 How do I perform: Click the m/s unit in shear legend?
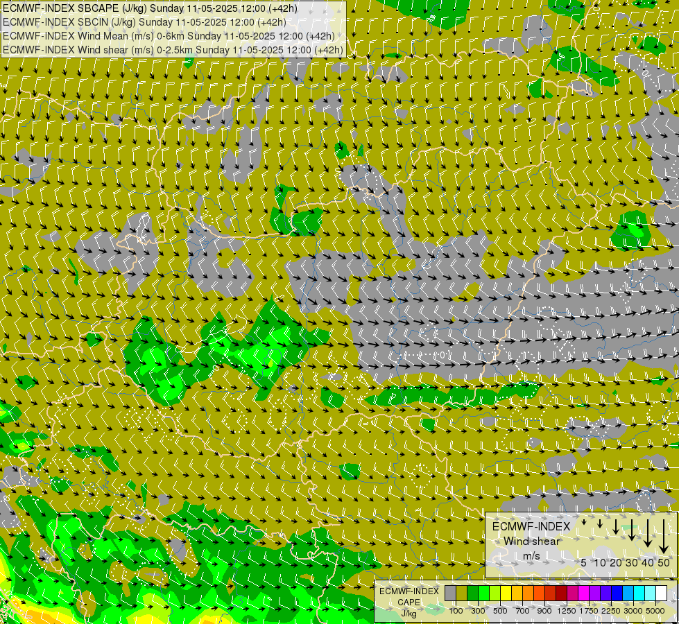point(531,555)
